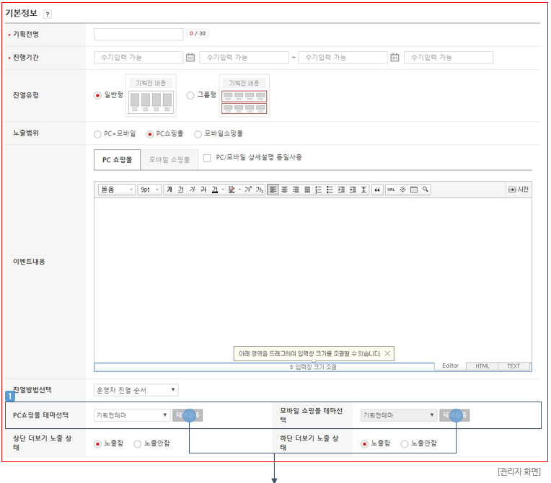Viewport: 551px width, 483px height.
Task: Open the end date calendar picker
Action: click(395, 58)
